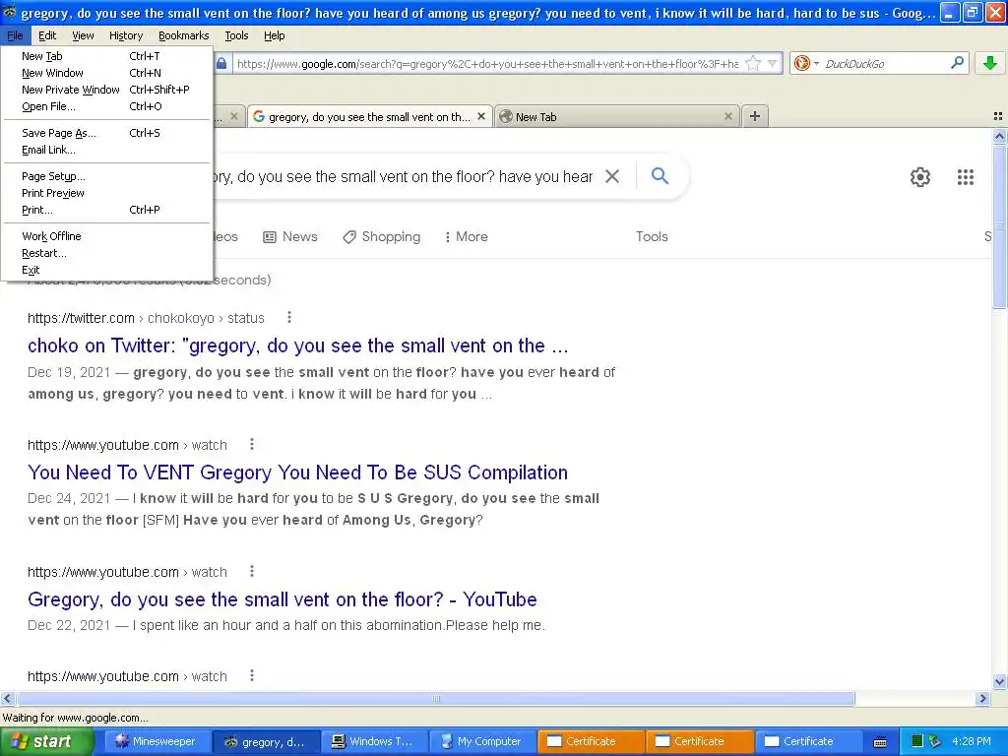Open the address bar history dropdown arrow
Image resolution: width=1008 pixels, height=756 pixels.
[x=772, y=63]
